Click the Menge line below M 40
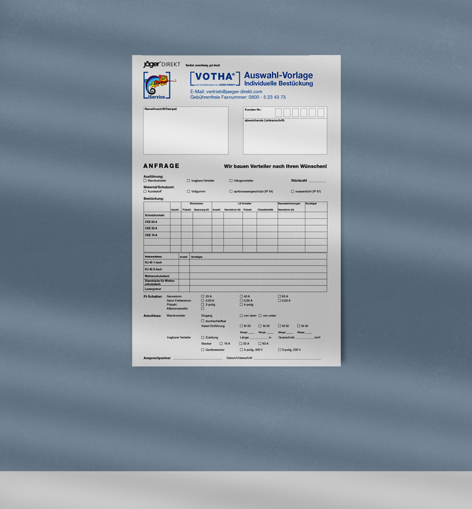The image size is (472, 509). [x=309, y=333]
